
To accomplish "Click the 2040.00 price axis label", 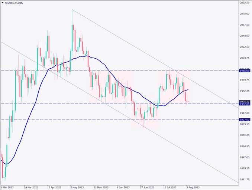I will tap(244, 36).
